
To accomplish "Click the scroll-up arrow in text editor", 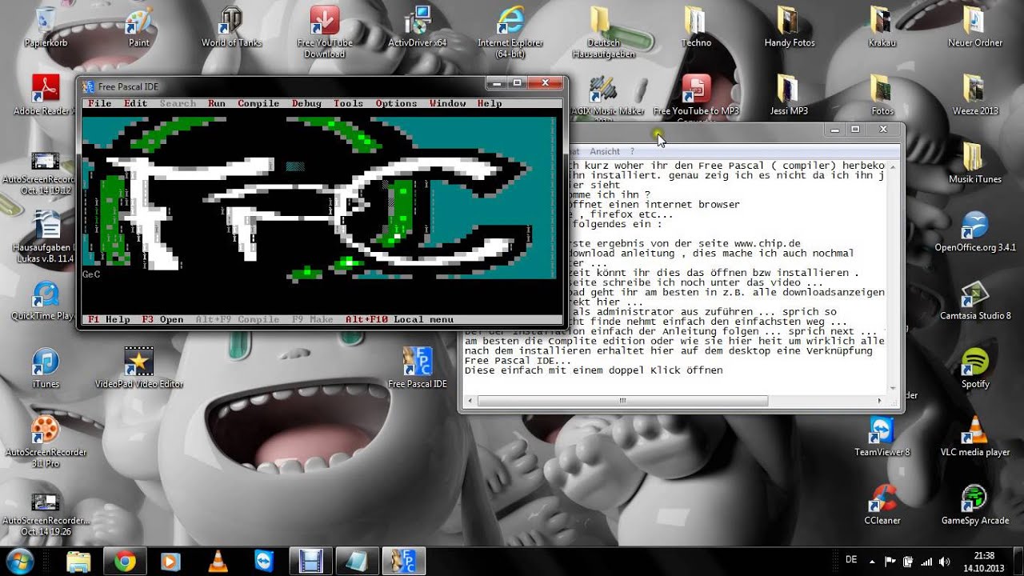I will (x=894, y=166).
